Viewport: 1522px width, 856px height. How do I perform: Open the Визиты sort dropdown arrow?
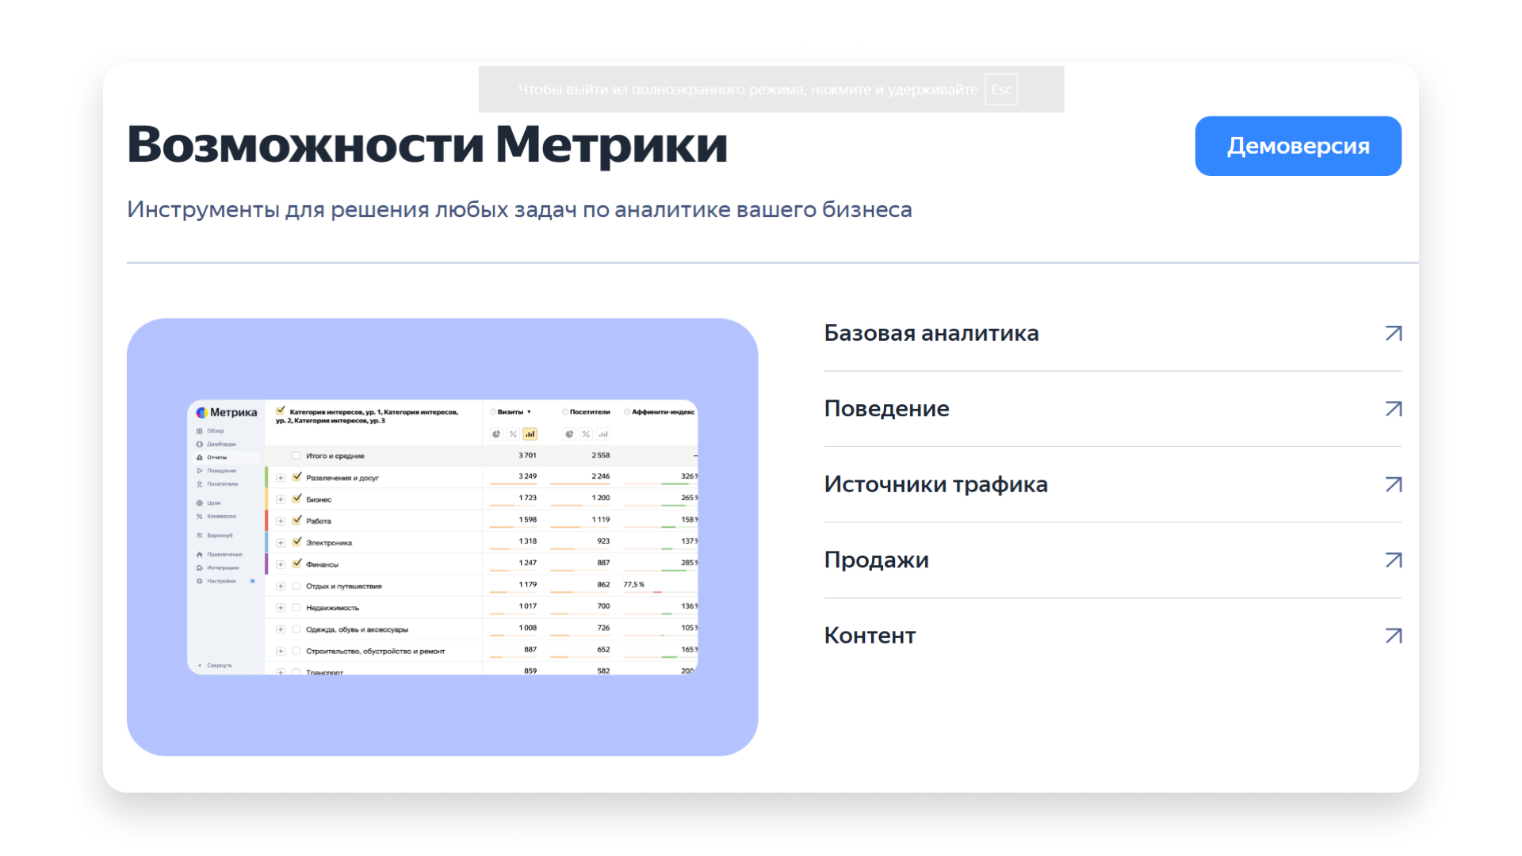point(529,412)
